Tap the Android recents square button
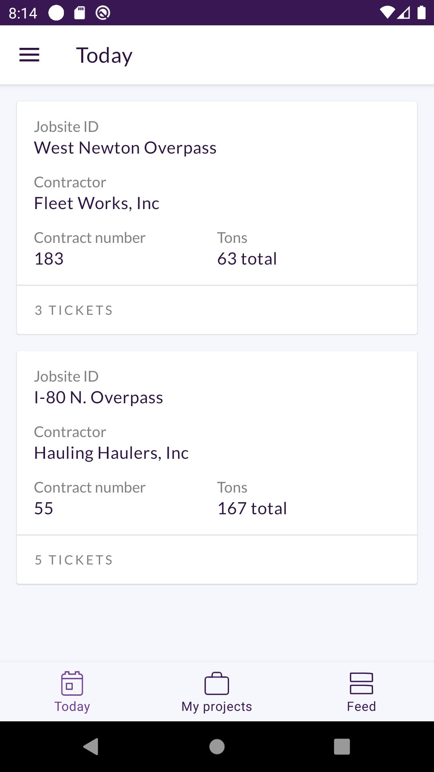Viewport: 434px width, 772px height. click(x=342, y=747)
